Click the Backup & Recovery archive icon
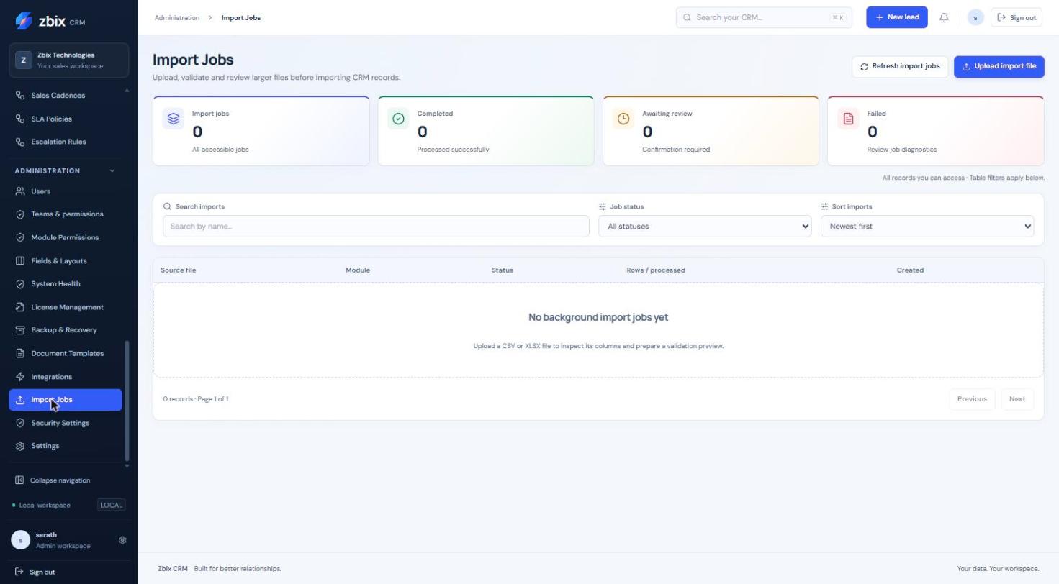Viewport: 1059px width, 584px height. [20, 330]
